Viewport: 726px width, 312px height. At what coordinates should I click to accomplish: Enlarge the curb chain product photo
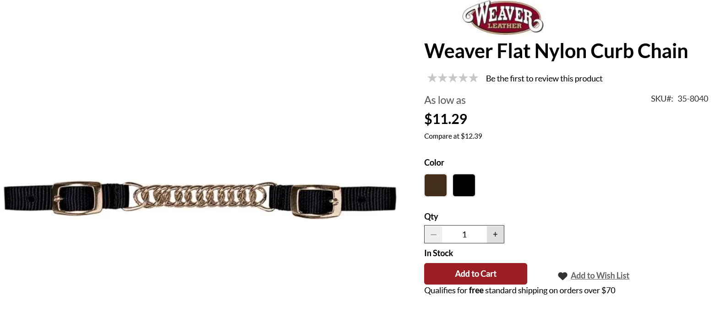click(200, 198)
